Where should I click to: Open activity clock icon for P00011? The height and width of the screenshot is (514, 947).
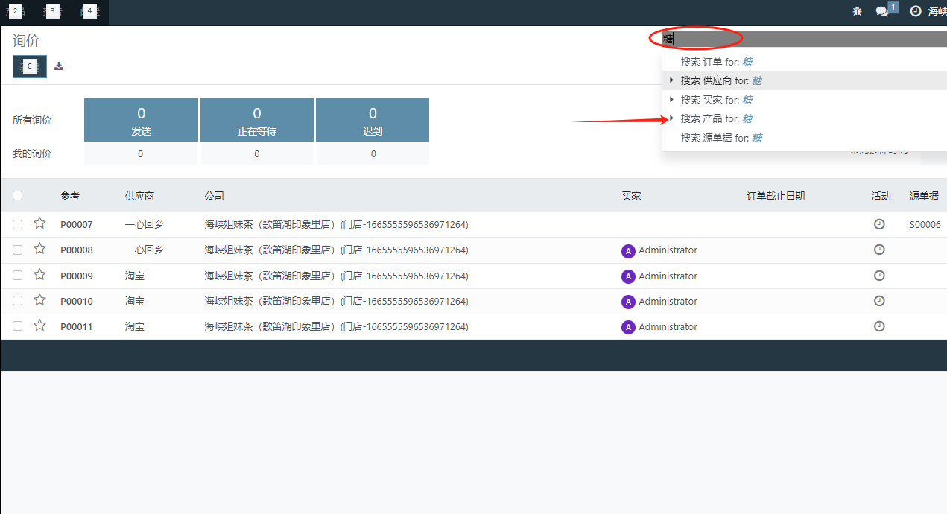tap(879, 326)
